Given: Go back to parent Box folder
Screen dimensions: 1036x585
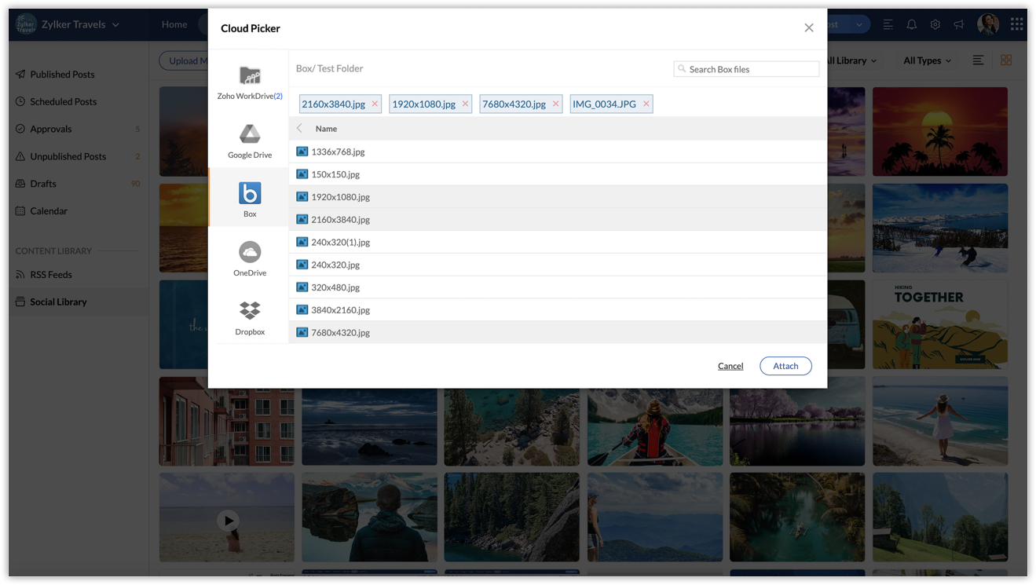Looking at the screenshot, I should (x=299, y=128).
